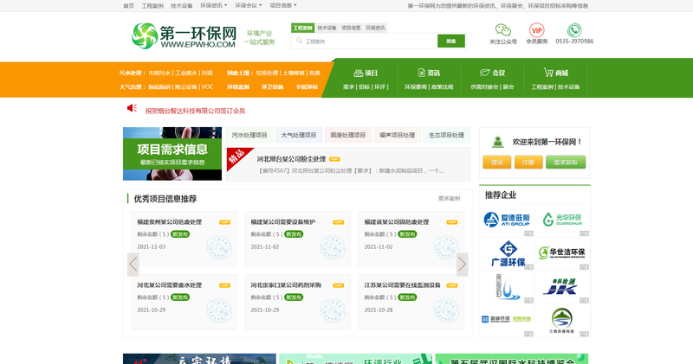Open the 垃圾处理 link in orange bar
Viewport: 693px width, 364px height.
(267, 73)
